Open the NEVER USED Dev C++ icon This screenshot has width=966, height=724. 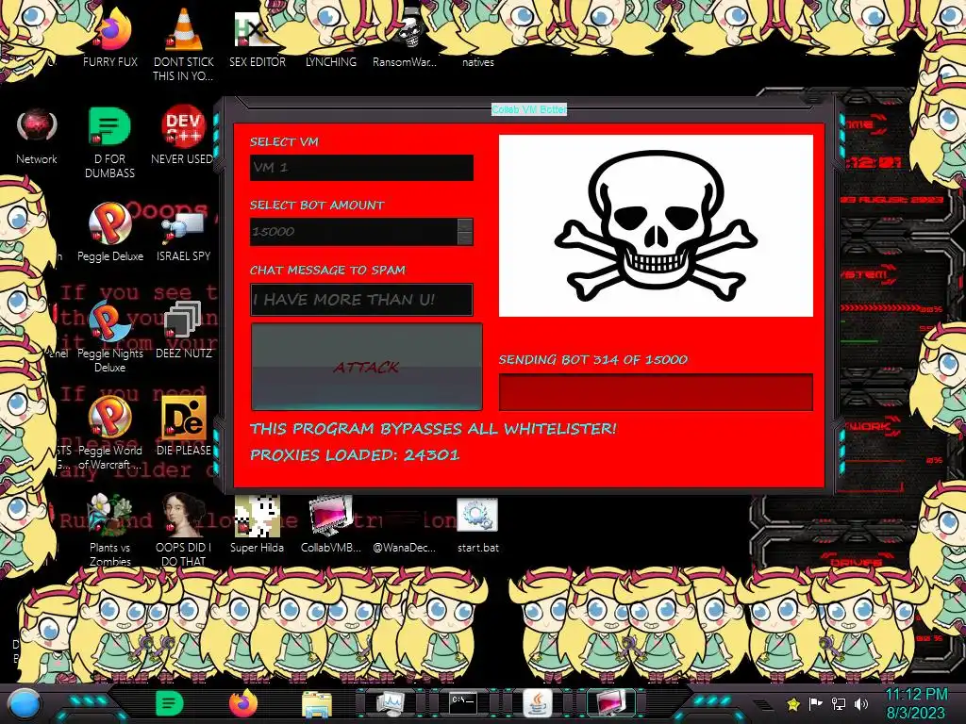[x=183, y=136]
